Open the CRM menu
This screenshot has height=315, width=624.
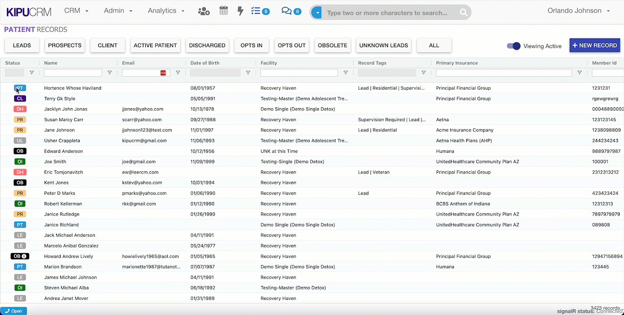tap(76, 11)
